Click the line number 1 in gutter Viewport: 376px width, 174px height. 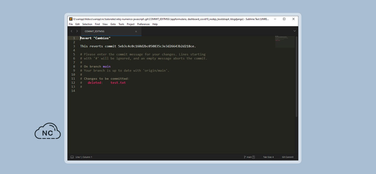74,38
